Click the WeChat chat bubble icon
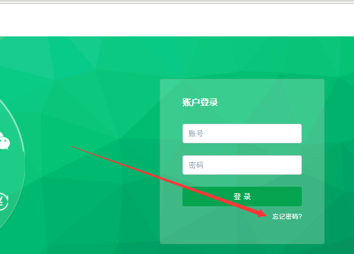This screenshot has width=354, height=254. click(4, 141)
